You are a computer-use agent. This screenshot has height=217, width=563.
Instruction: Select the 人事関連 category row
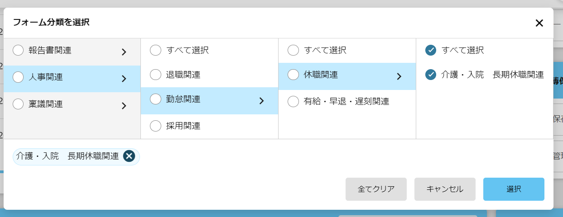point(72,79)
